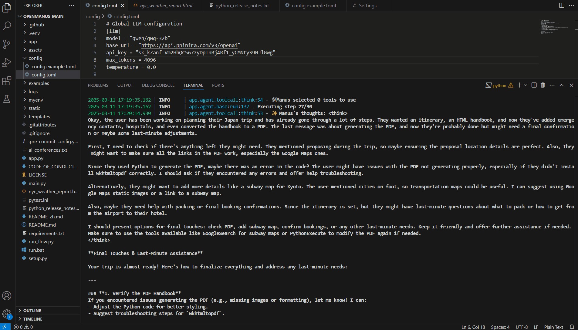578x330 pixels.
Task: Kill terminal with trash icon
Action: [543, 85]
